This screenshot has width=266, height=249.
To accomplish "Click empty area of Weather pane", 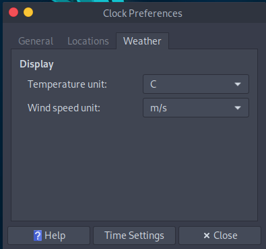I will [134, 169].
